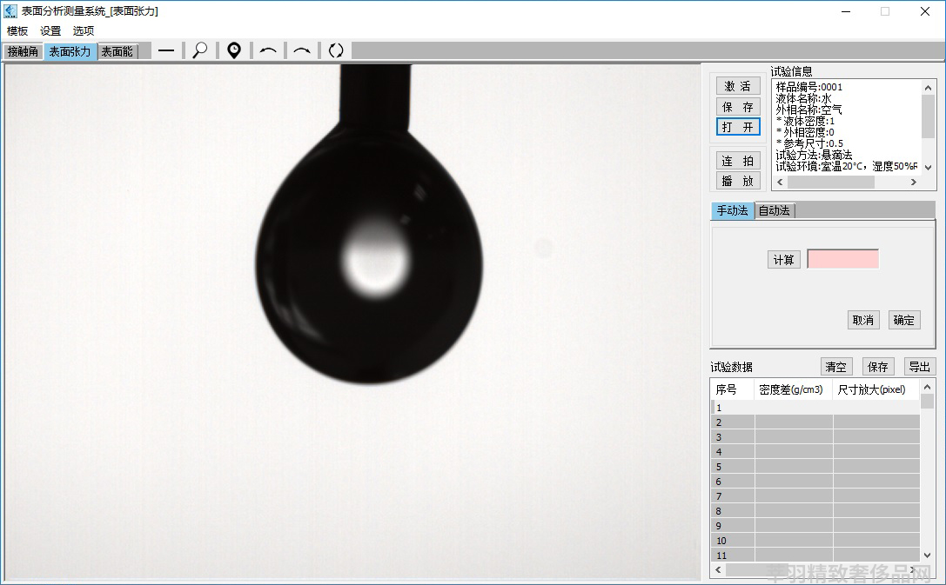Click the 播放 playback button
This screenshot has height=585, width=946.
pos(738,181)
